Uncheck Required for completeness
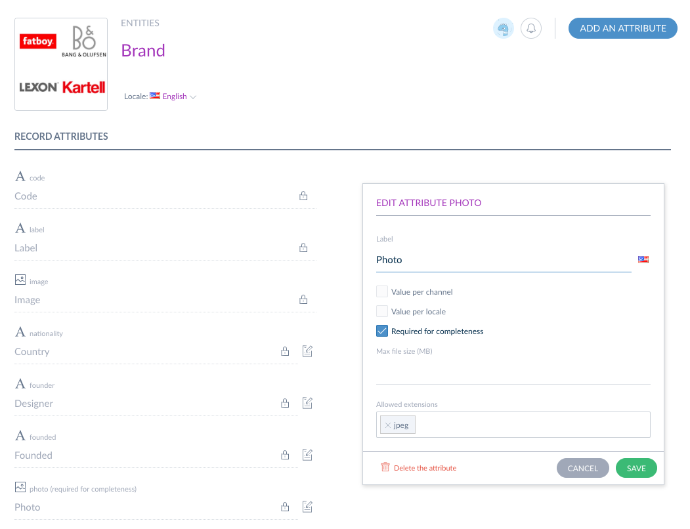Image resolution: width=690 pixels, height=529 pixels. coord(382,331)
